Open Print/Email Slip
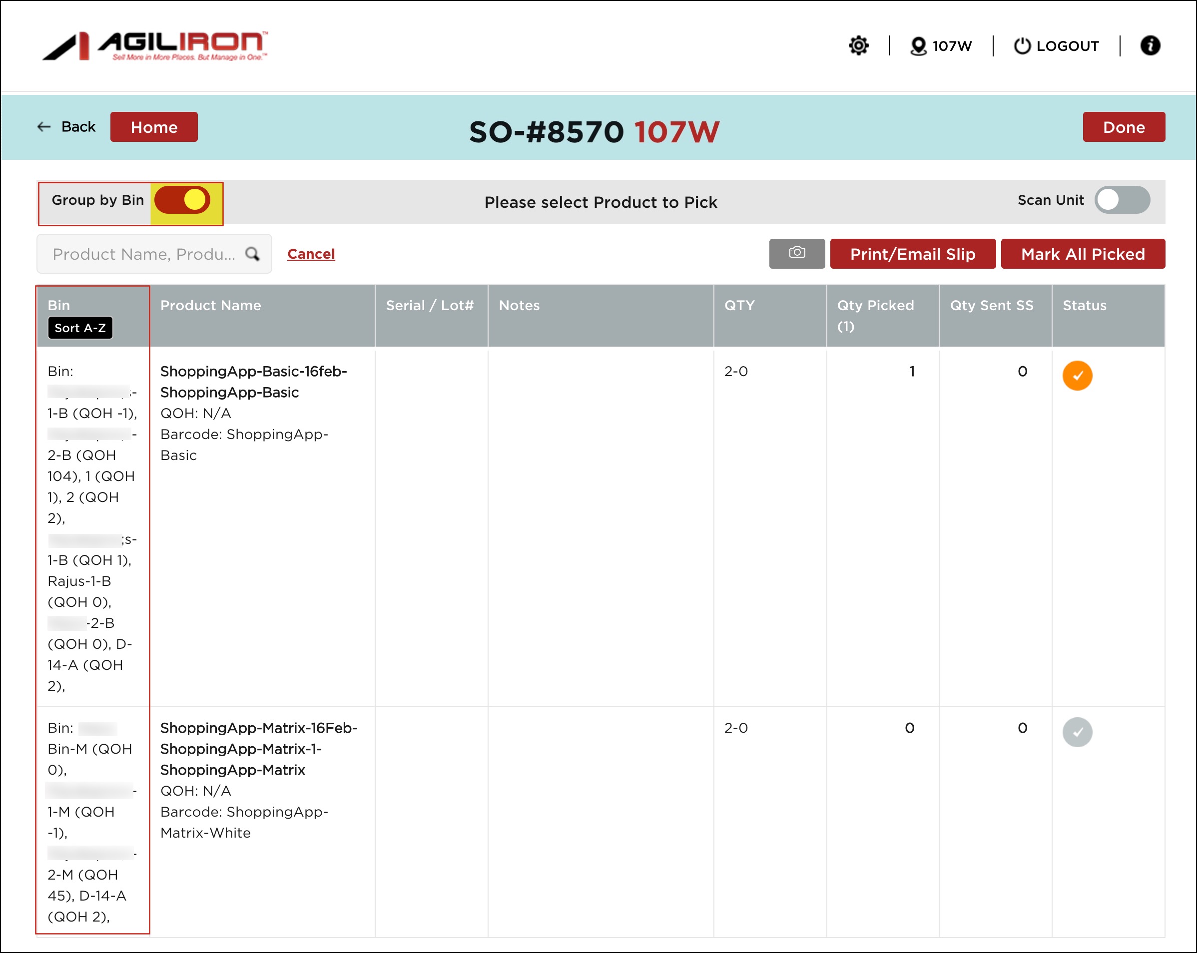This screenshot has height=953, width=1197. pyautogui.click(x=912, y=254)
